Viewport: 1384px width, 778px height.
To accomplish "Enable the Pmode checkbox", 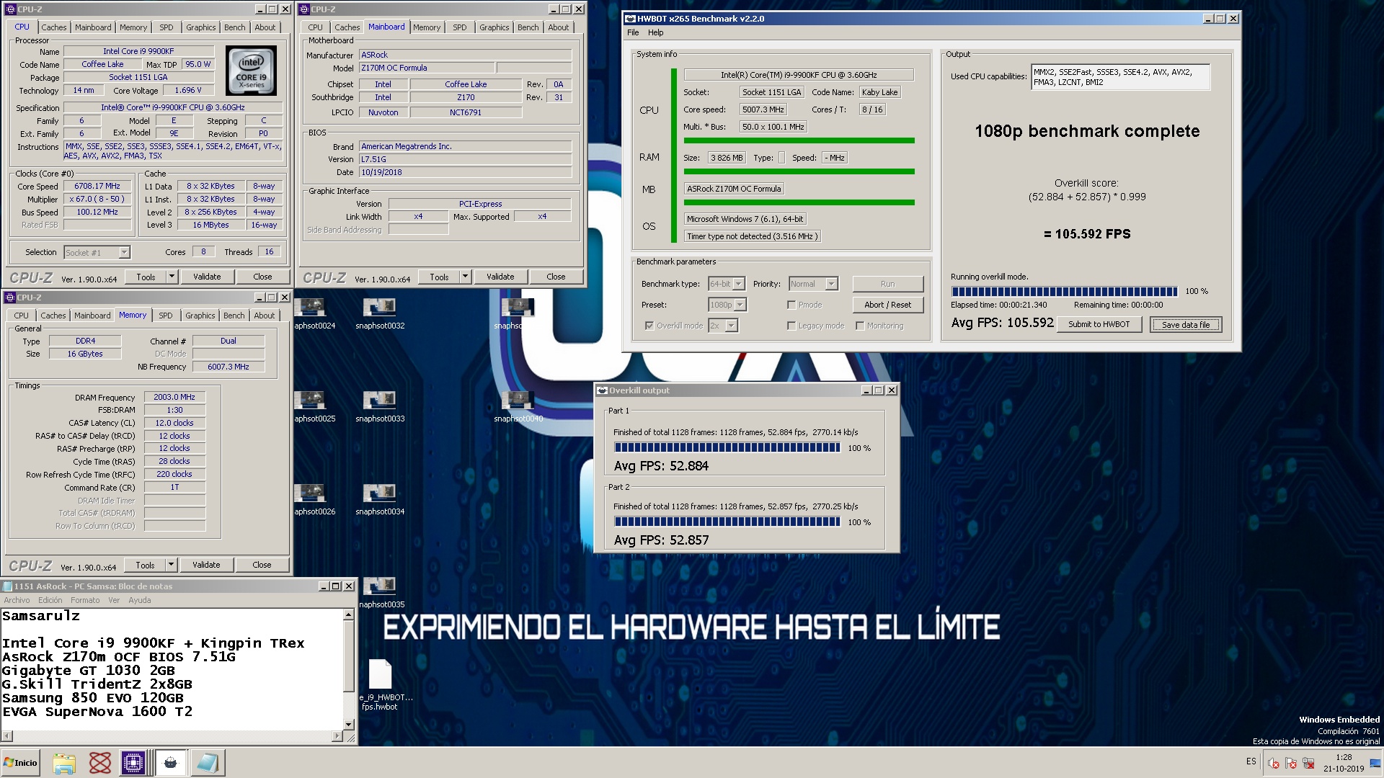I will pyautogui.click(x=791, y=305).
